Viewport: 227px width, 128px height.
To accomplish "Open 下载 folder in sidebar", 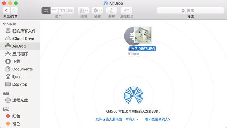I will pyautogui.click(x=20, y=62).
